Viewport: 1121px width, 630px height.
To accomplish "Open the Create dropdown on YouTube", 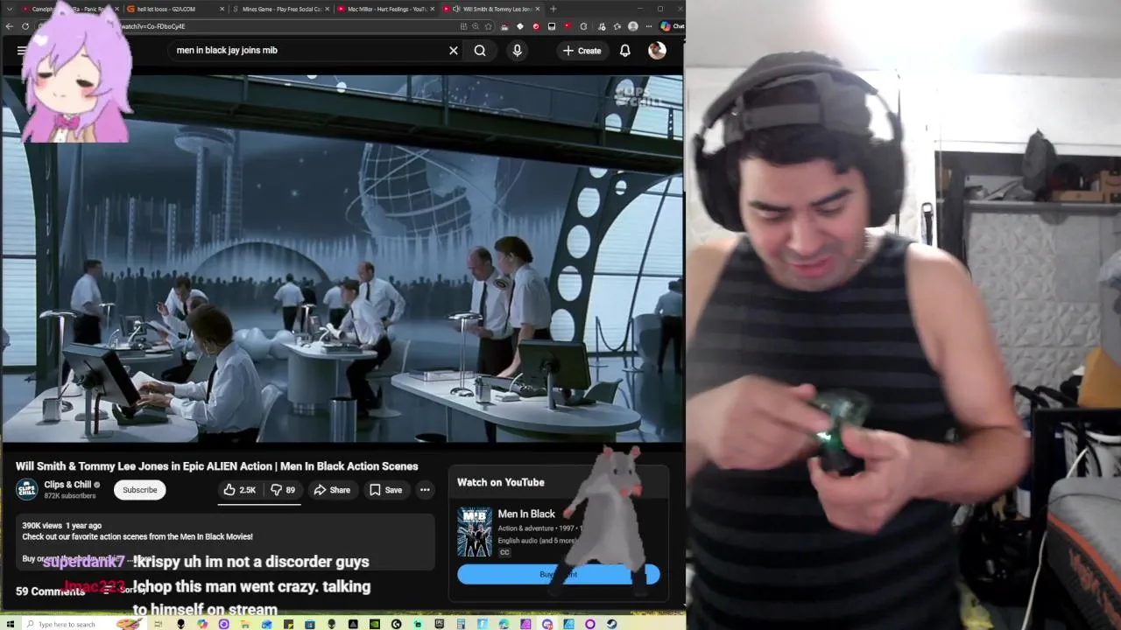I will pos(582,51).
